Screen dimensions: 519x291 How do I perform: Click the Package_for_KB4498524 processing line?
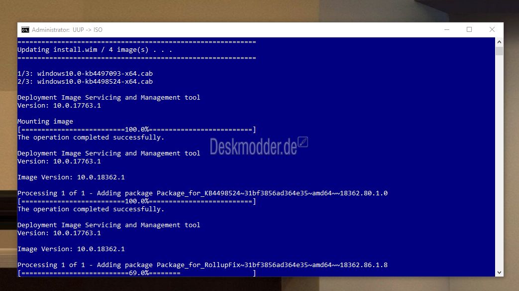pos(203,193)
